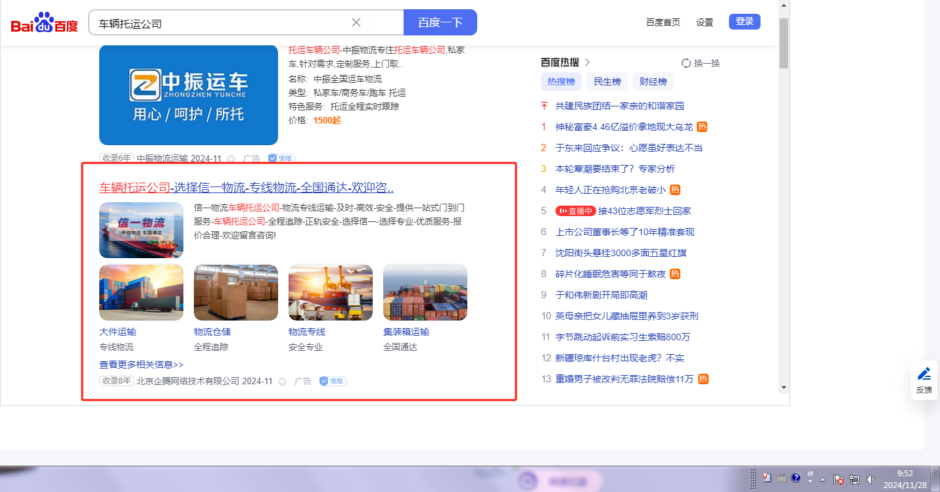
Task: Clear the search box with the X icon
Action: tap(356, 22)
